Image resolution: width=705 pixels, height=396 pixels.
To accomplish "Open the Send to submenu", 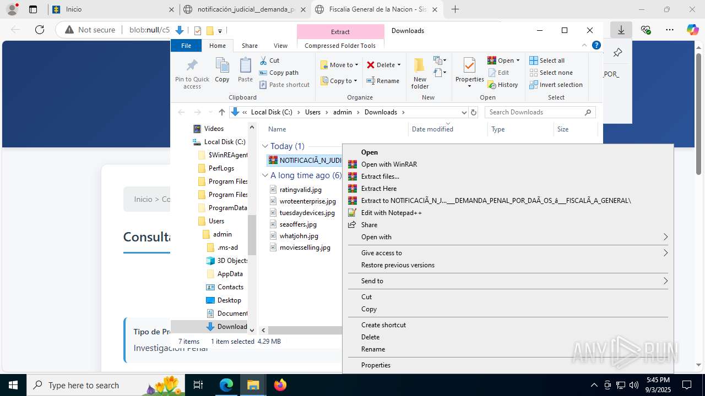I will click(508, 281).
